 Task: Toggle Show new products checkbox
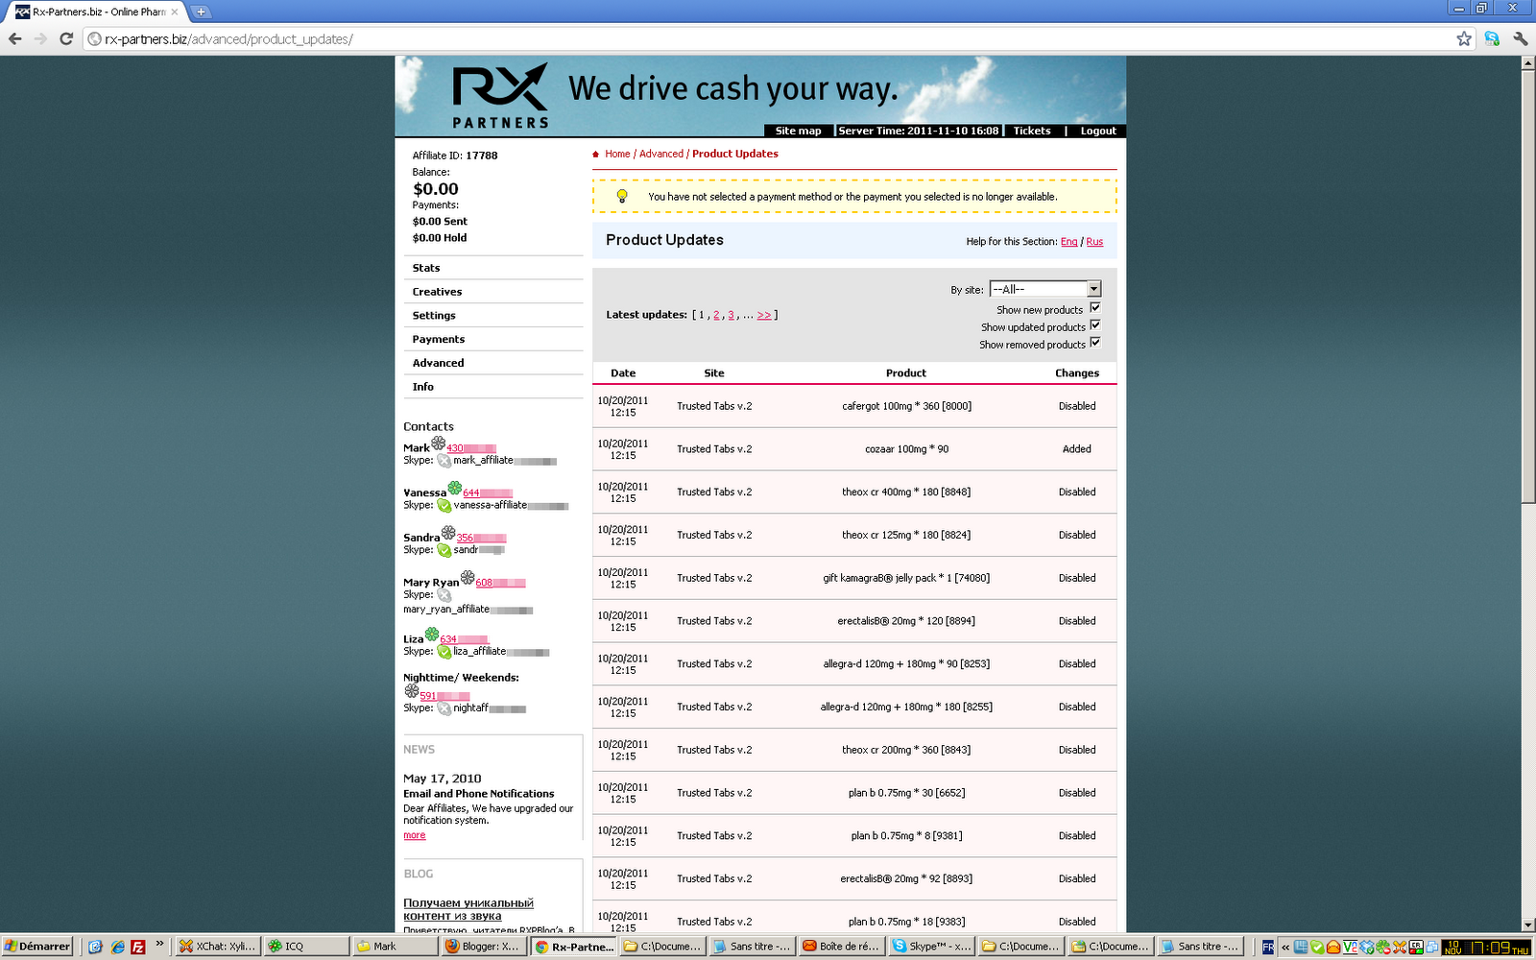coord(1094,308)
